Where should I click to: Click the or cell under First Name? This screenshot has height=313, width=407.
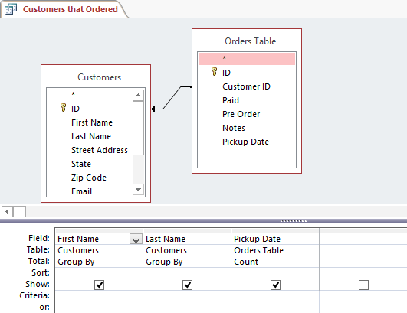click(99, 308)
